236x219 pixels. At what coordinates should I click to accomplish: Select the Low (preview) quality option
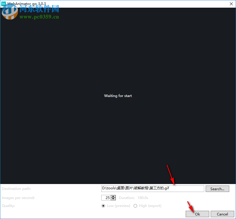pos(103,205)
